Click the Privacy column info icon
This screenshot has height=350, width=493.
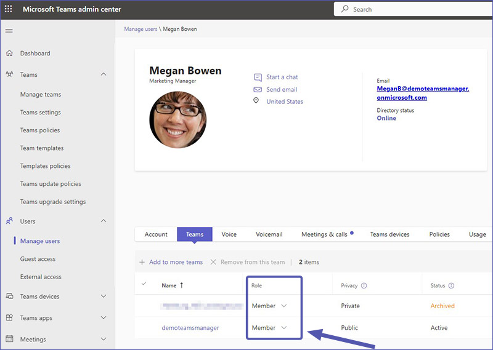(x=364, y=285)
